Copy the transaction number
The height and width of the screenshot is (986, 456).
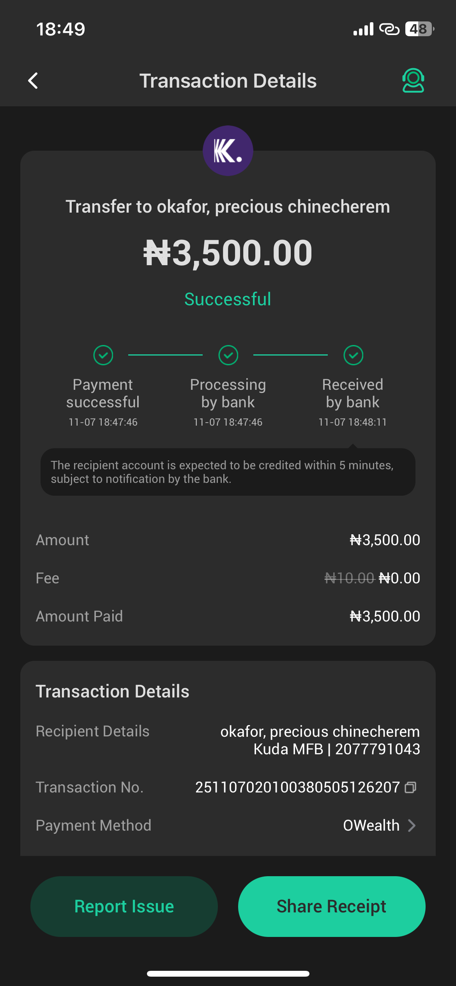[410, 787]
